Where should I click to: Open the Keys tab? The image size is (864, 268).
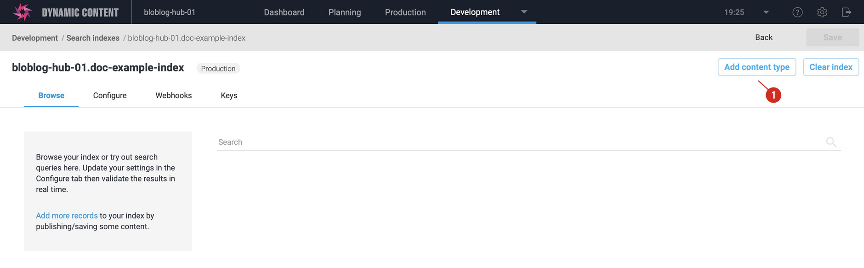click(x=229, y=95)
